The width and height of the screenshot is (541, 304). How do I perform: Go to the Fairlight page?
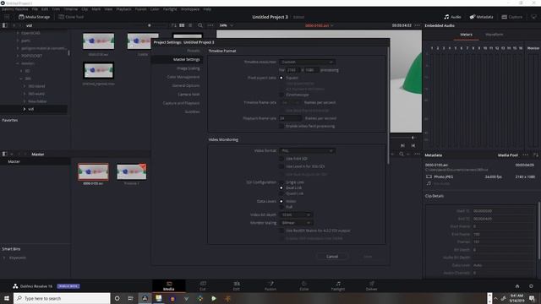(338, 286)
